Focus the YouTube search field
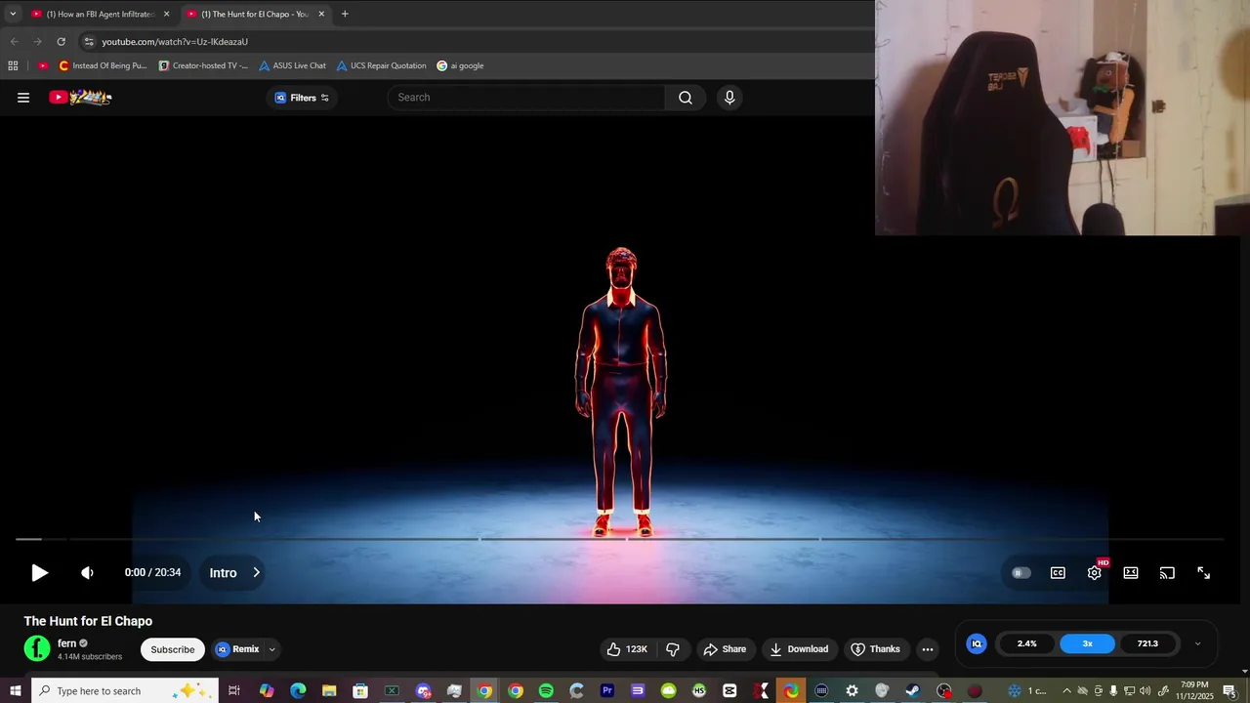The height and width of the screenshot is (703, 1250). (x=527, y=98)
